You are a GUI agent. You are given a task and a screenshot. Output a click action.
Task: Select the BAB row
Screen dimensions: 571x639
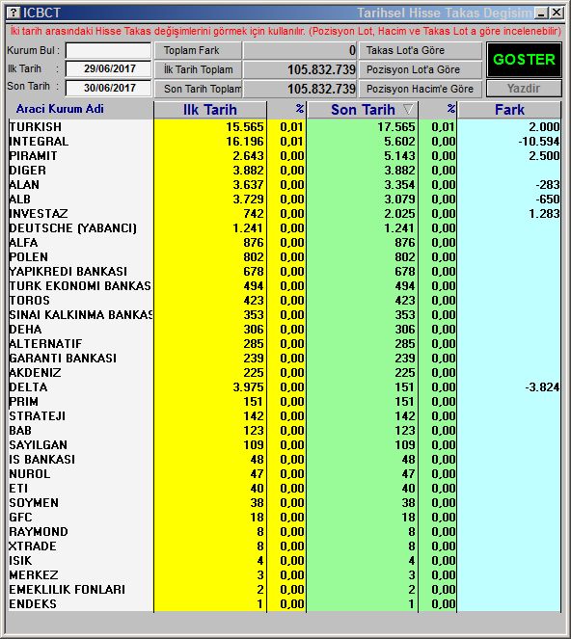click(x=285, y=431)
